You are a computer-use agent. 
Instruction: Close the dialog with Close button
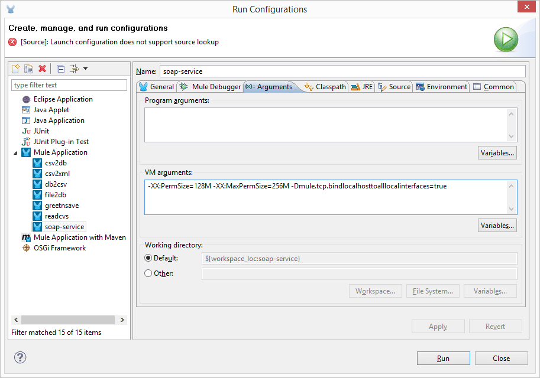pos(501,358)
